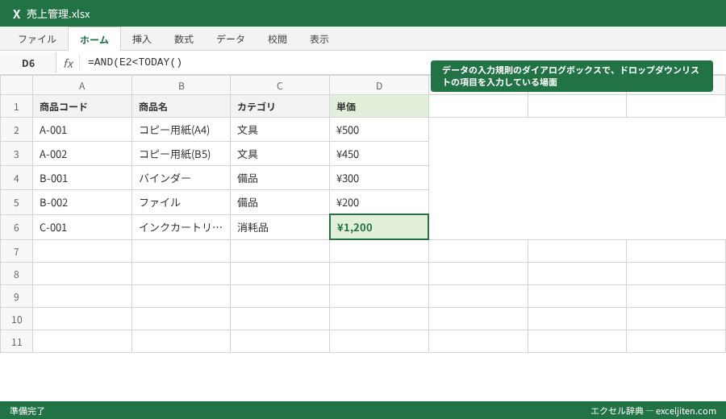Select the コピー用紙(B5) cell
The image size is (726, 419).
tap(181, 154)
